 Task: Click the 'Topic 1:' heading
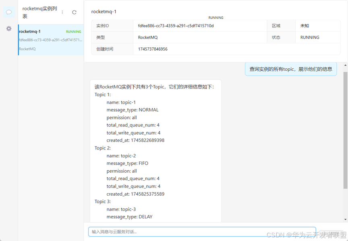click(x=103, y=94)
